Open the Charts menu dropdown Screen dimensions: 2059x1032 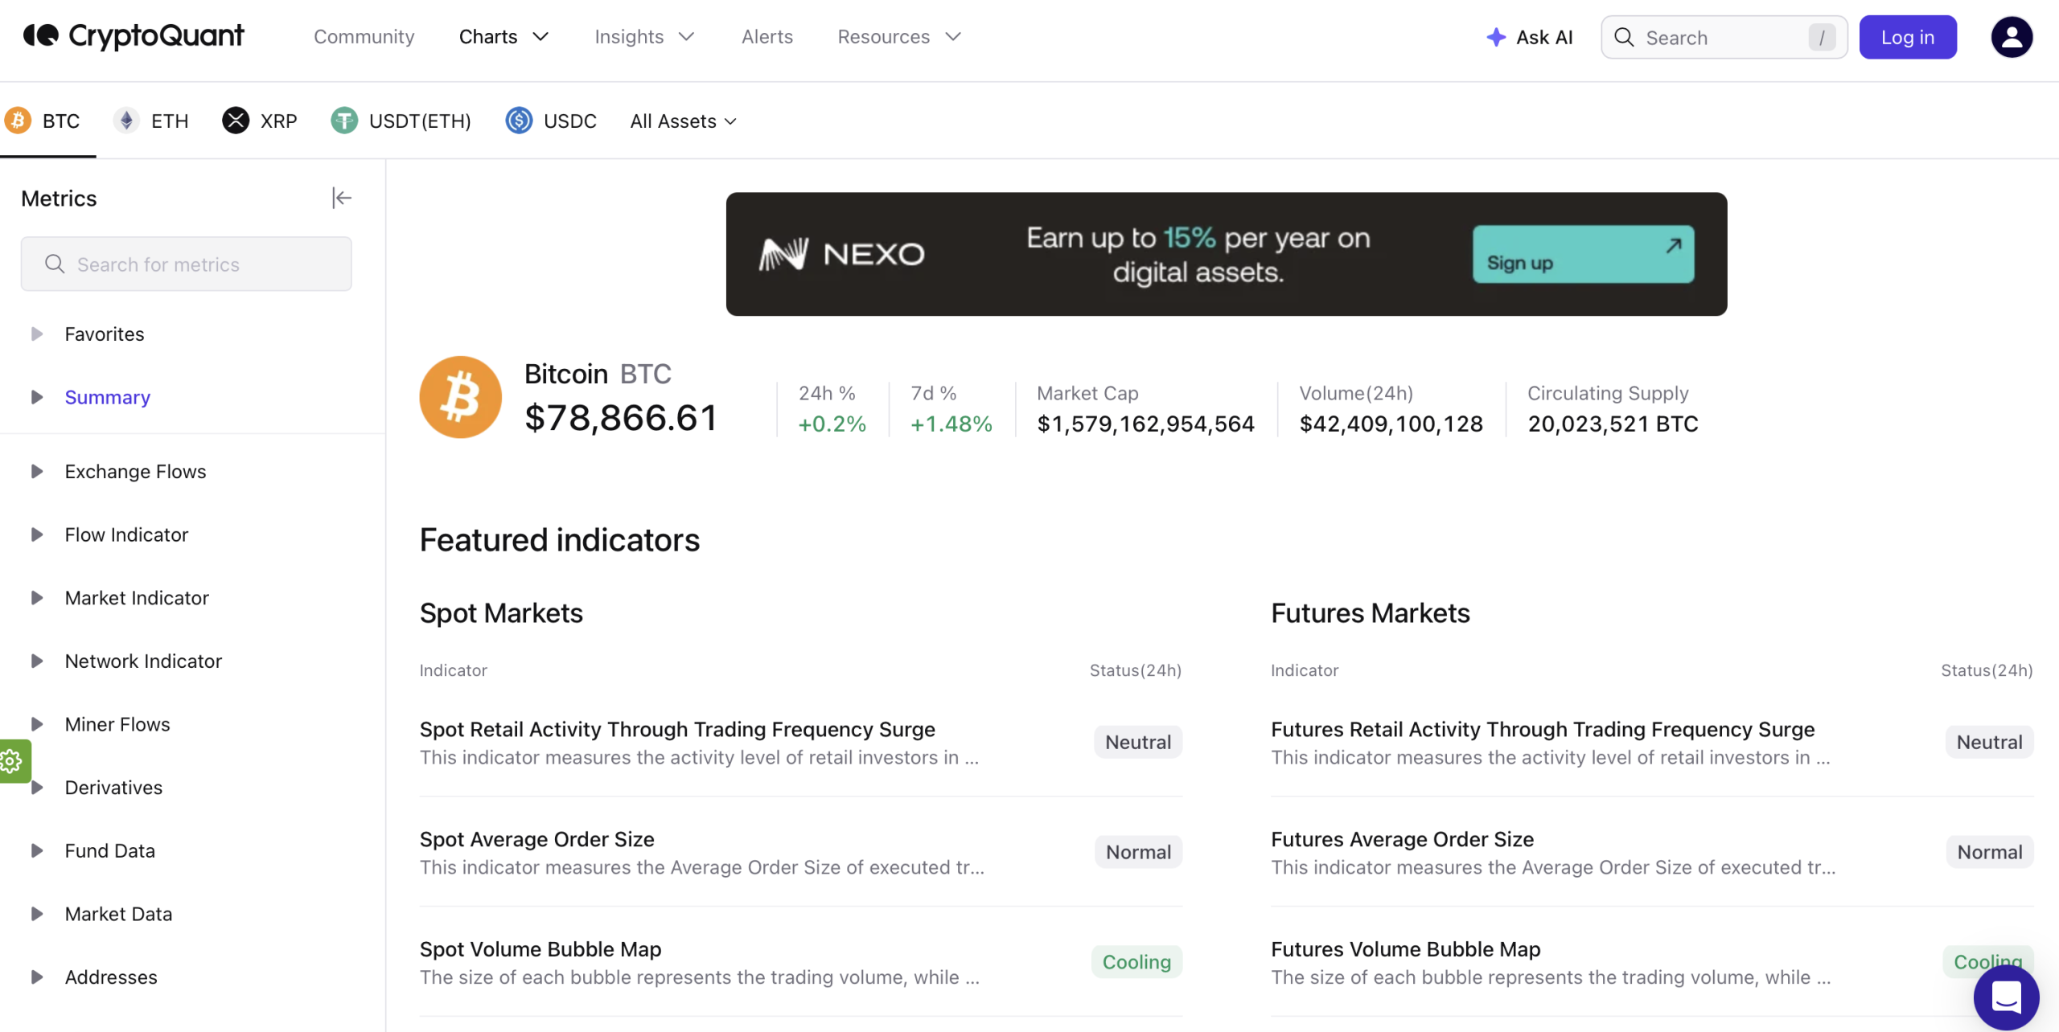(x=504, y=36)
